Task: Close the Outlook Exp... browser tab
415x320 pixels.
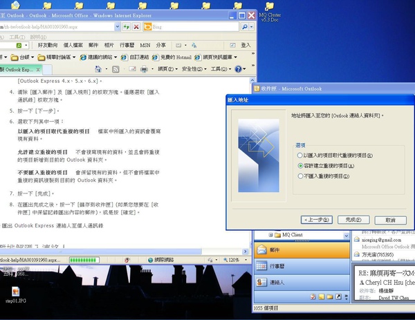Action: pos(38,70)
